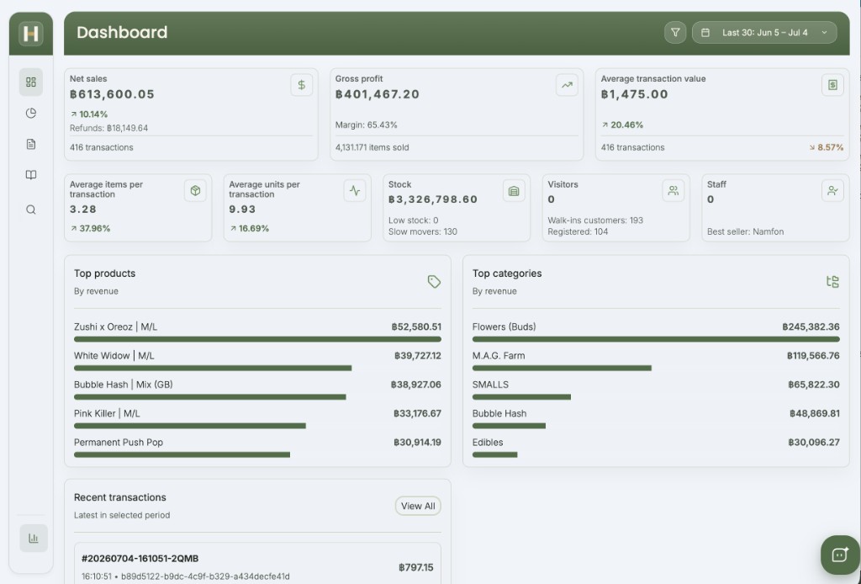Open search from the sidebar magnifier icon
This screenshot has width=861, height=584.
pos(31,210)
